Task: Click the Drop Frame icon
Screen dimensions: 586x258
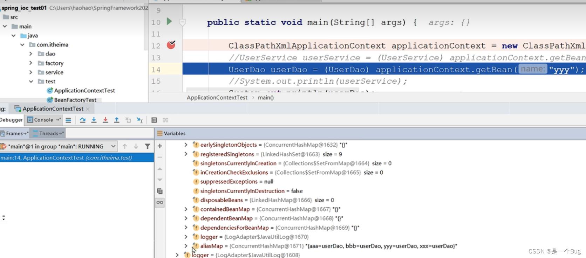Action: [x=128, y=120]
